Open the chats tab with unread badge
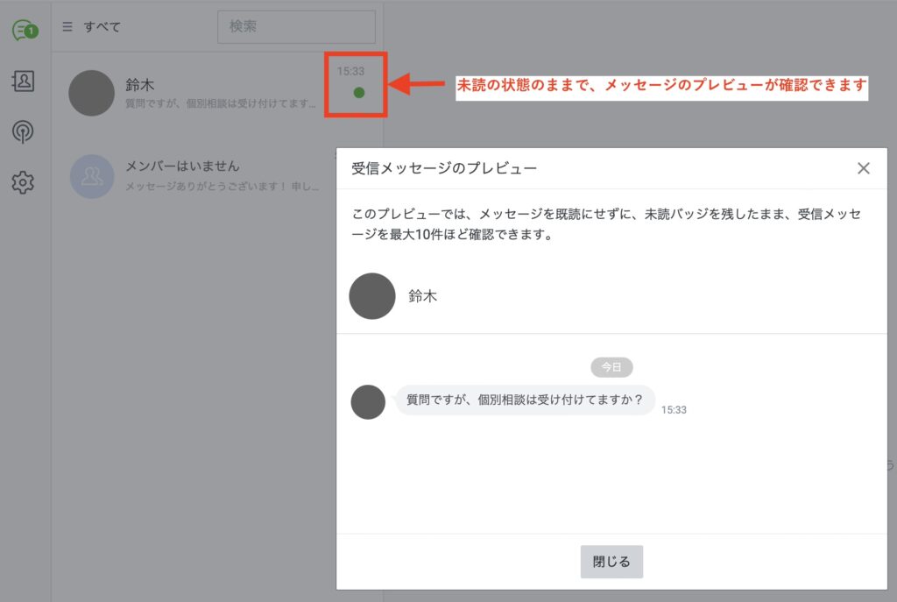The height and width of the screenshot is (602, 897). pos(24,32)
